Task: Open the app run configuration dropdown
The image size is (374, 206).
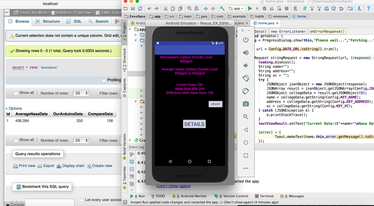Action: pyautogui.click(x=237, y=8)
